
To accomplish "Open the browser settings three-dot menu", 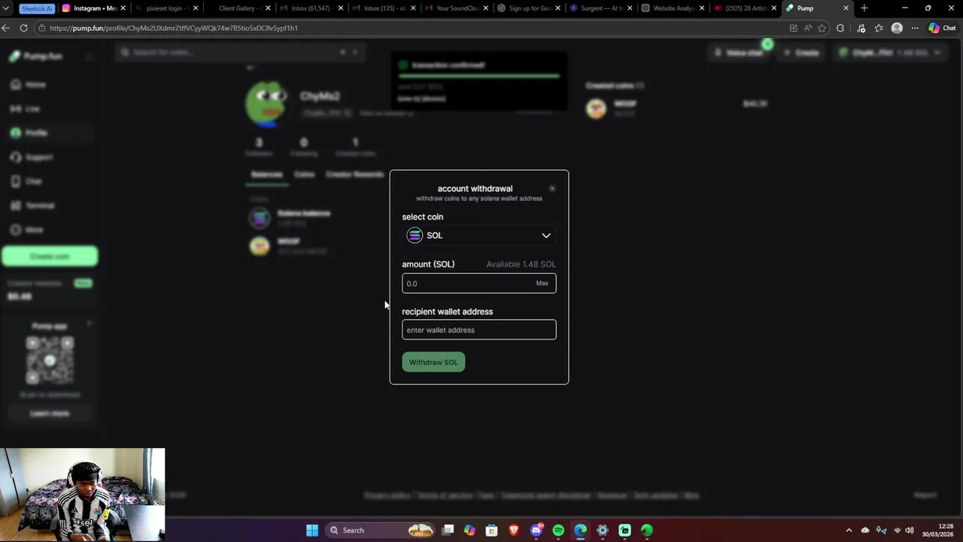I will point(915,28).
